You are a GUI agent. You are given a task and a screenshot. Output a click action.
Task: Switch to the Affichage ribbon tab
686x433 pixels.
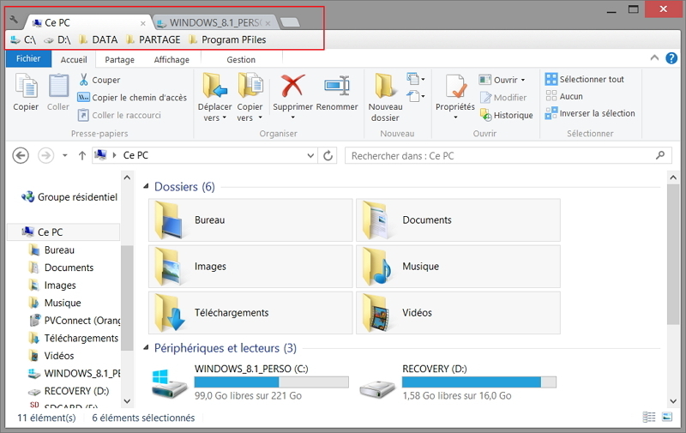pos(171,59)
